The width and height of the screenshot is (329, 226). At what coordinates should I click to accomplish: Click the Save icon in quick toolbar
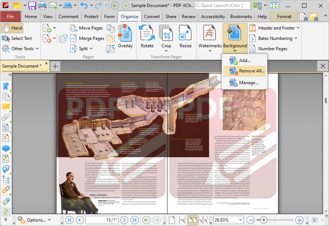click(32, 6)
